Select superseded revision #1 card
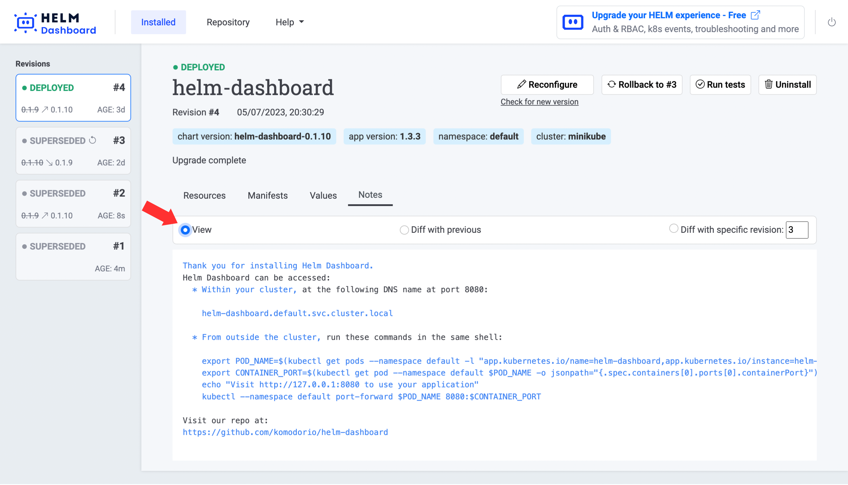This screenshot has width=848, height=485. 73,257
